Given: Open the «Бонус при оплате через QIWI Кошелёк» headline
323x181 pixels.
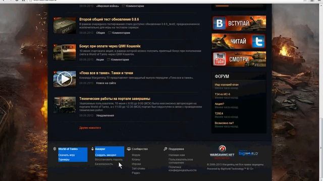Looking at the screenshot, I should click(x=110, y=46).
